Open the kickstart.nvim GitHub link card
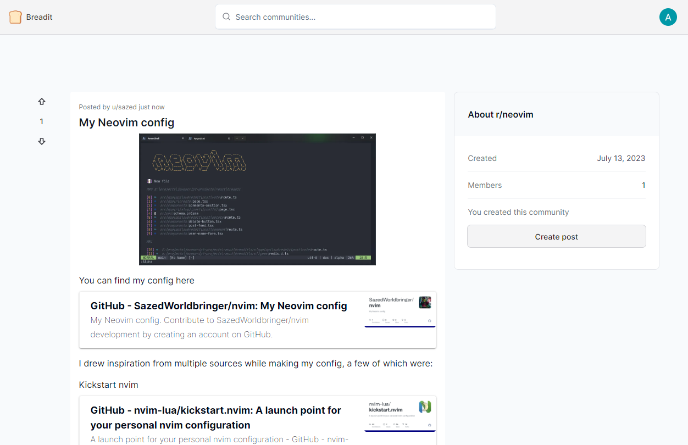 [x=258, y=420]
